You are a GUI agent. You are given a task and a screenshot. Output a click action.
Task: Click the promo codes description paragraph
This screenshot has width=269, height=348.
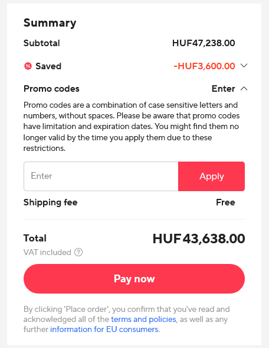(132, 127)
